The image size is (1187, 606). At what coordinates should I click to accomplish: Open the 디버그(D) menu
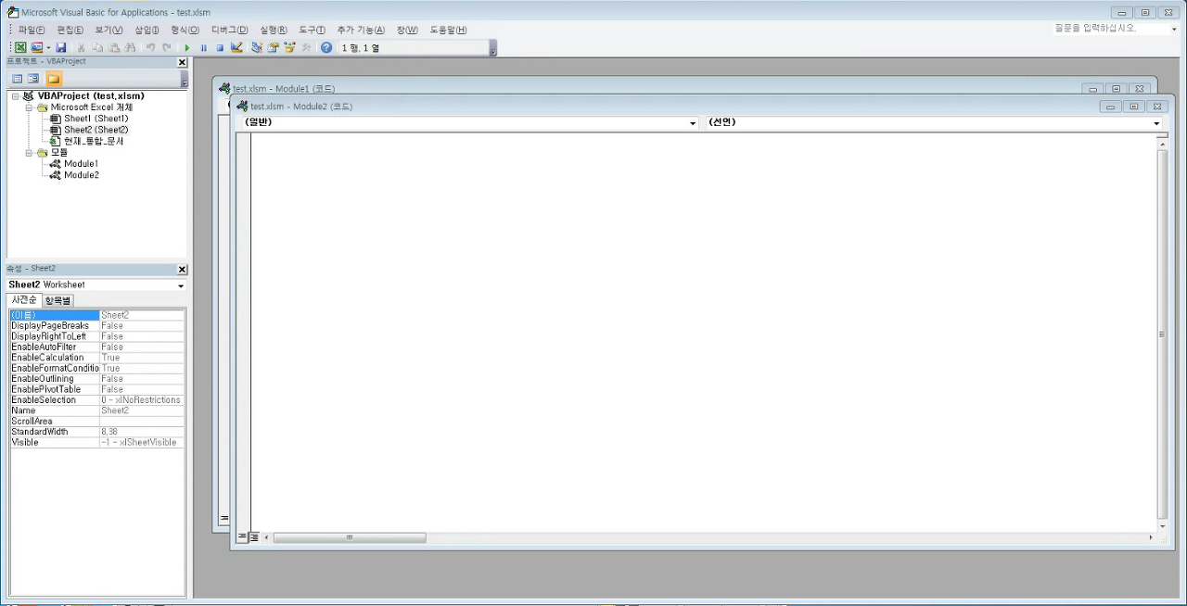pyautogui.click(x=230, y=30)
